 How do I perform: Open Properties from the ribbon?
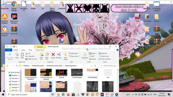point(85,56)
